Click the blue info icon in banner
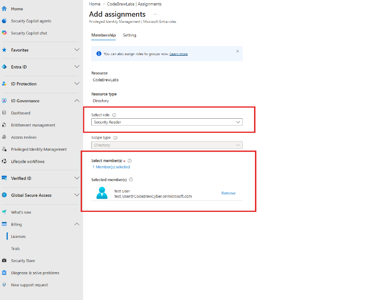The height and width of the screenshot is (300, 365). [x=99, y=54]
